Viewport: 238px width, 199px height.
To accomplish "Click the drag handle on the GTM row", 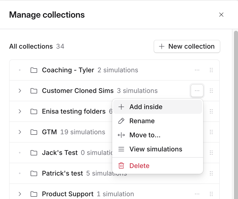I will coord(211,132).
